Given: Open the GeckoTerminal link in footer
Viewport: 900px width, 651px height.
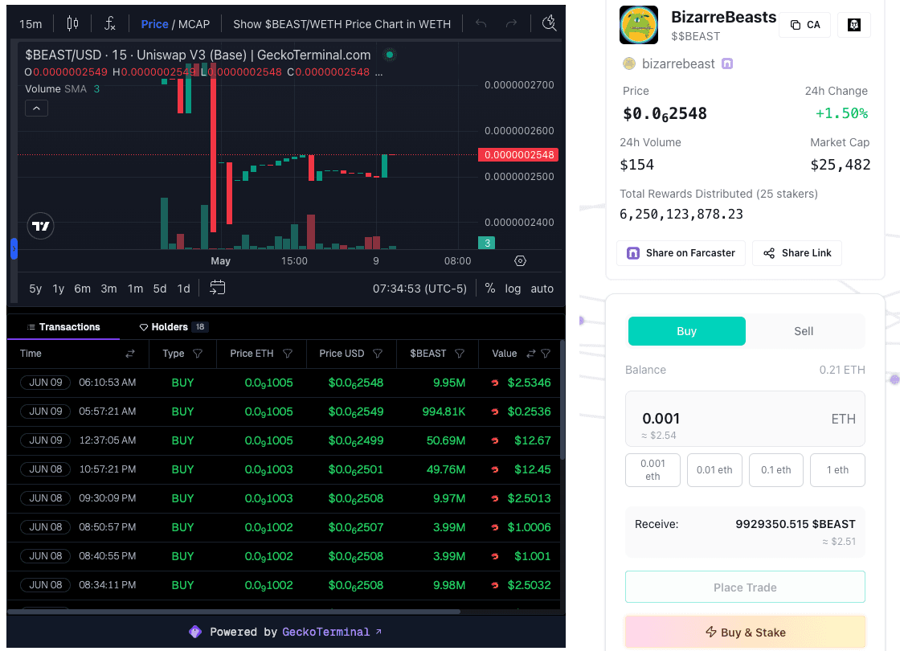Looking at the screenshot, I should pos(332,632).
